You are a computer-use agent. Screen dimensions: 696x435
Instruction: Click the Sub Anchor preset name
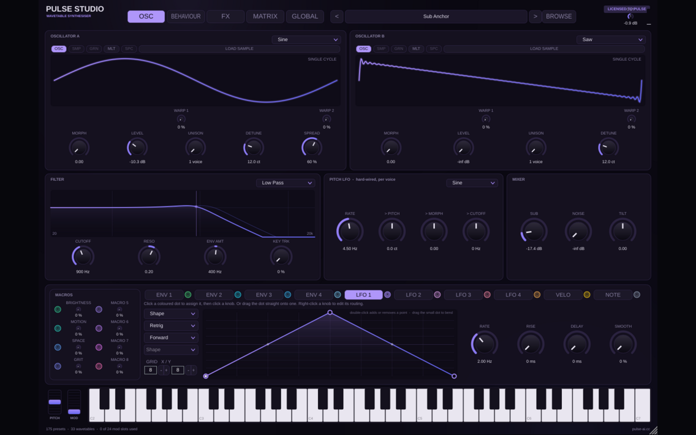(x=436, y=17)
